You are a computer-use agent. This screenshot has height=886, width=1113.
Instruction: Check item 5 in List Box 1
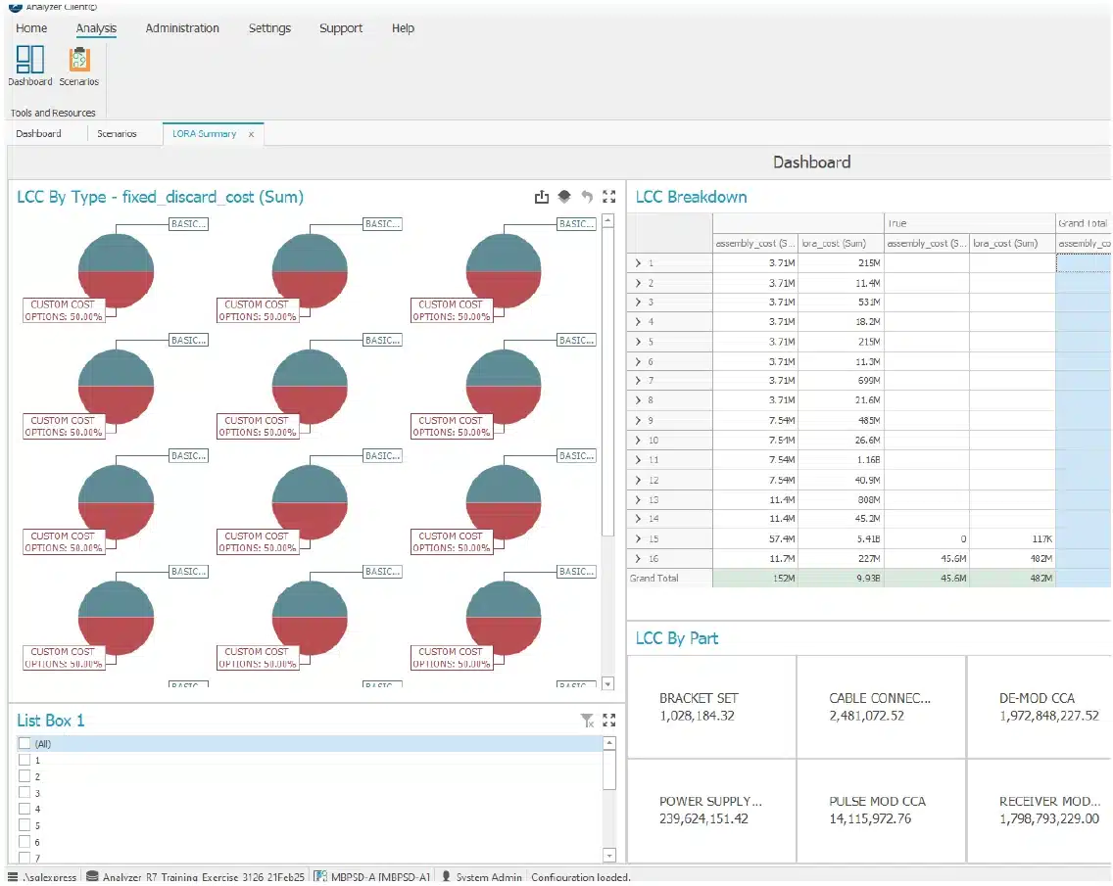click(24, 825)
